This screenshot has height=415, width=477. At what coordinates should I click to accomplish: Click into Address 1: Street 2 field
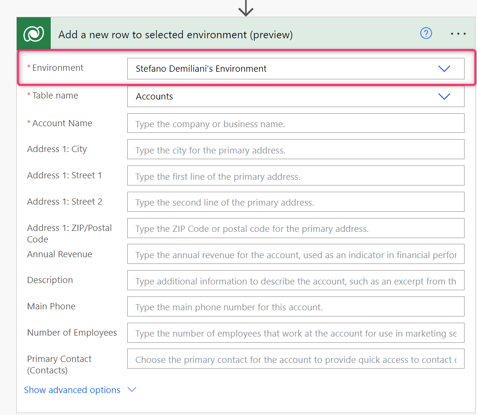pos(295,202)
